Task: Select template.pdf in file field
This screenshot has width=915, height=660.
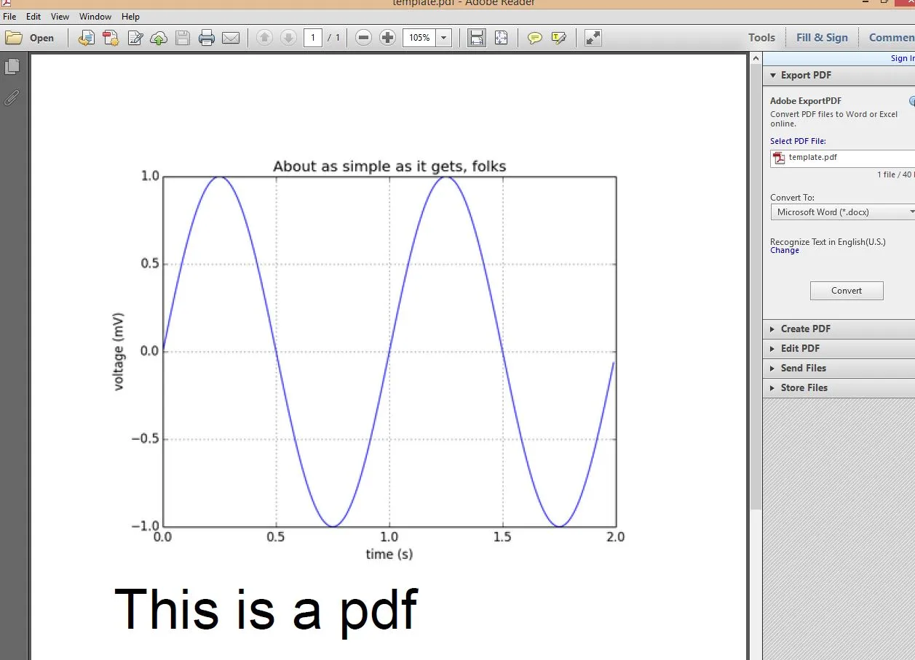Action: click(842, 158)
